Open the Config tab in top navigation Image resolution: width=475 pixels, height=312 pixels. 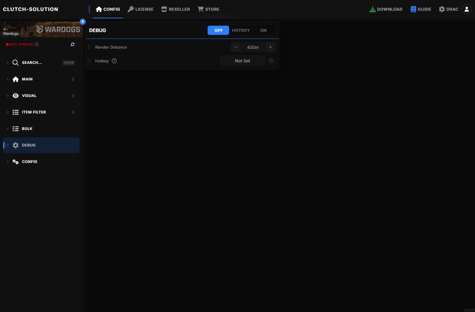(x=108, y=9)
